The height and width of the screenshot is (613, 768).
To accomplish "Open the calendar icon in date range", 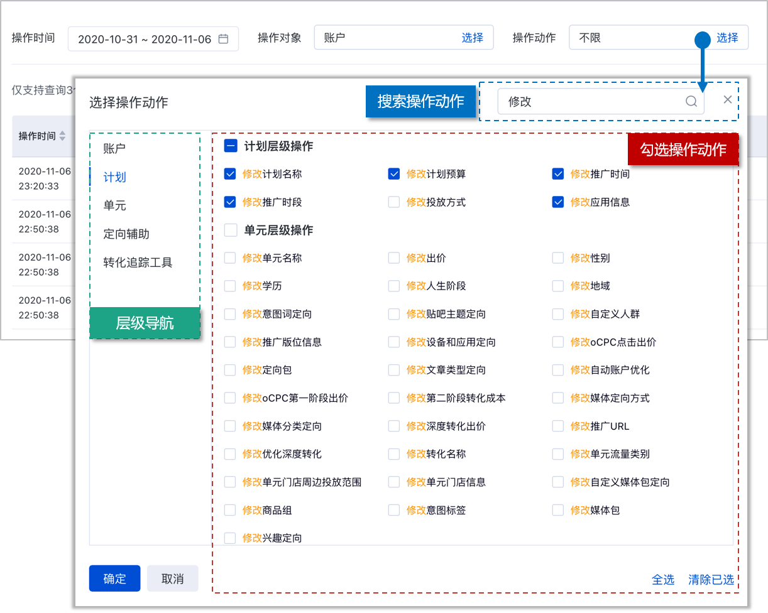I will point(223,39).
